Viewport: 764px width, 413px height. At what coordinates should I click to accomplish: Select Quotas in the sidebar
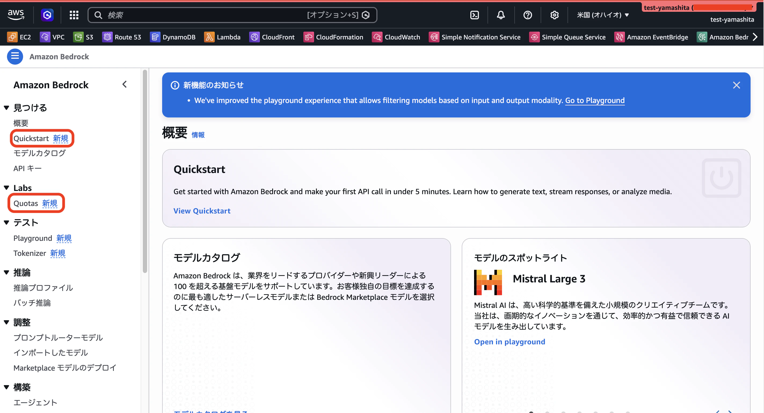(x=26, y=203)
